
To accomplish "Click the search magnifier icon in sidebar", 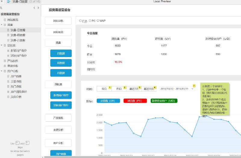I will coord(1,8).
